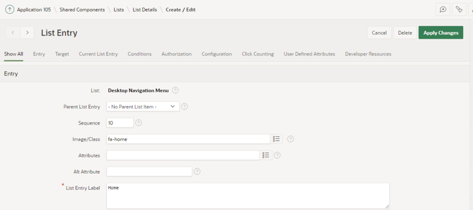
Task: Go to previous list entry arrow
Action: coord(12,33)
